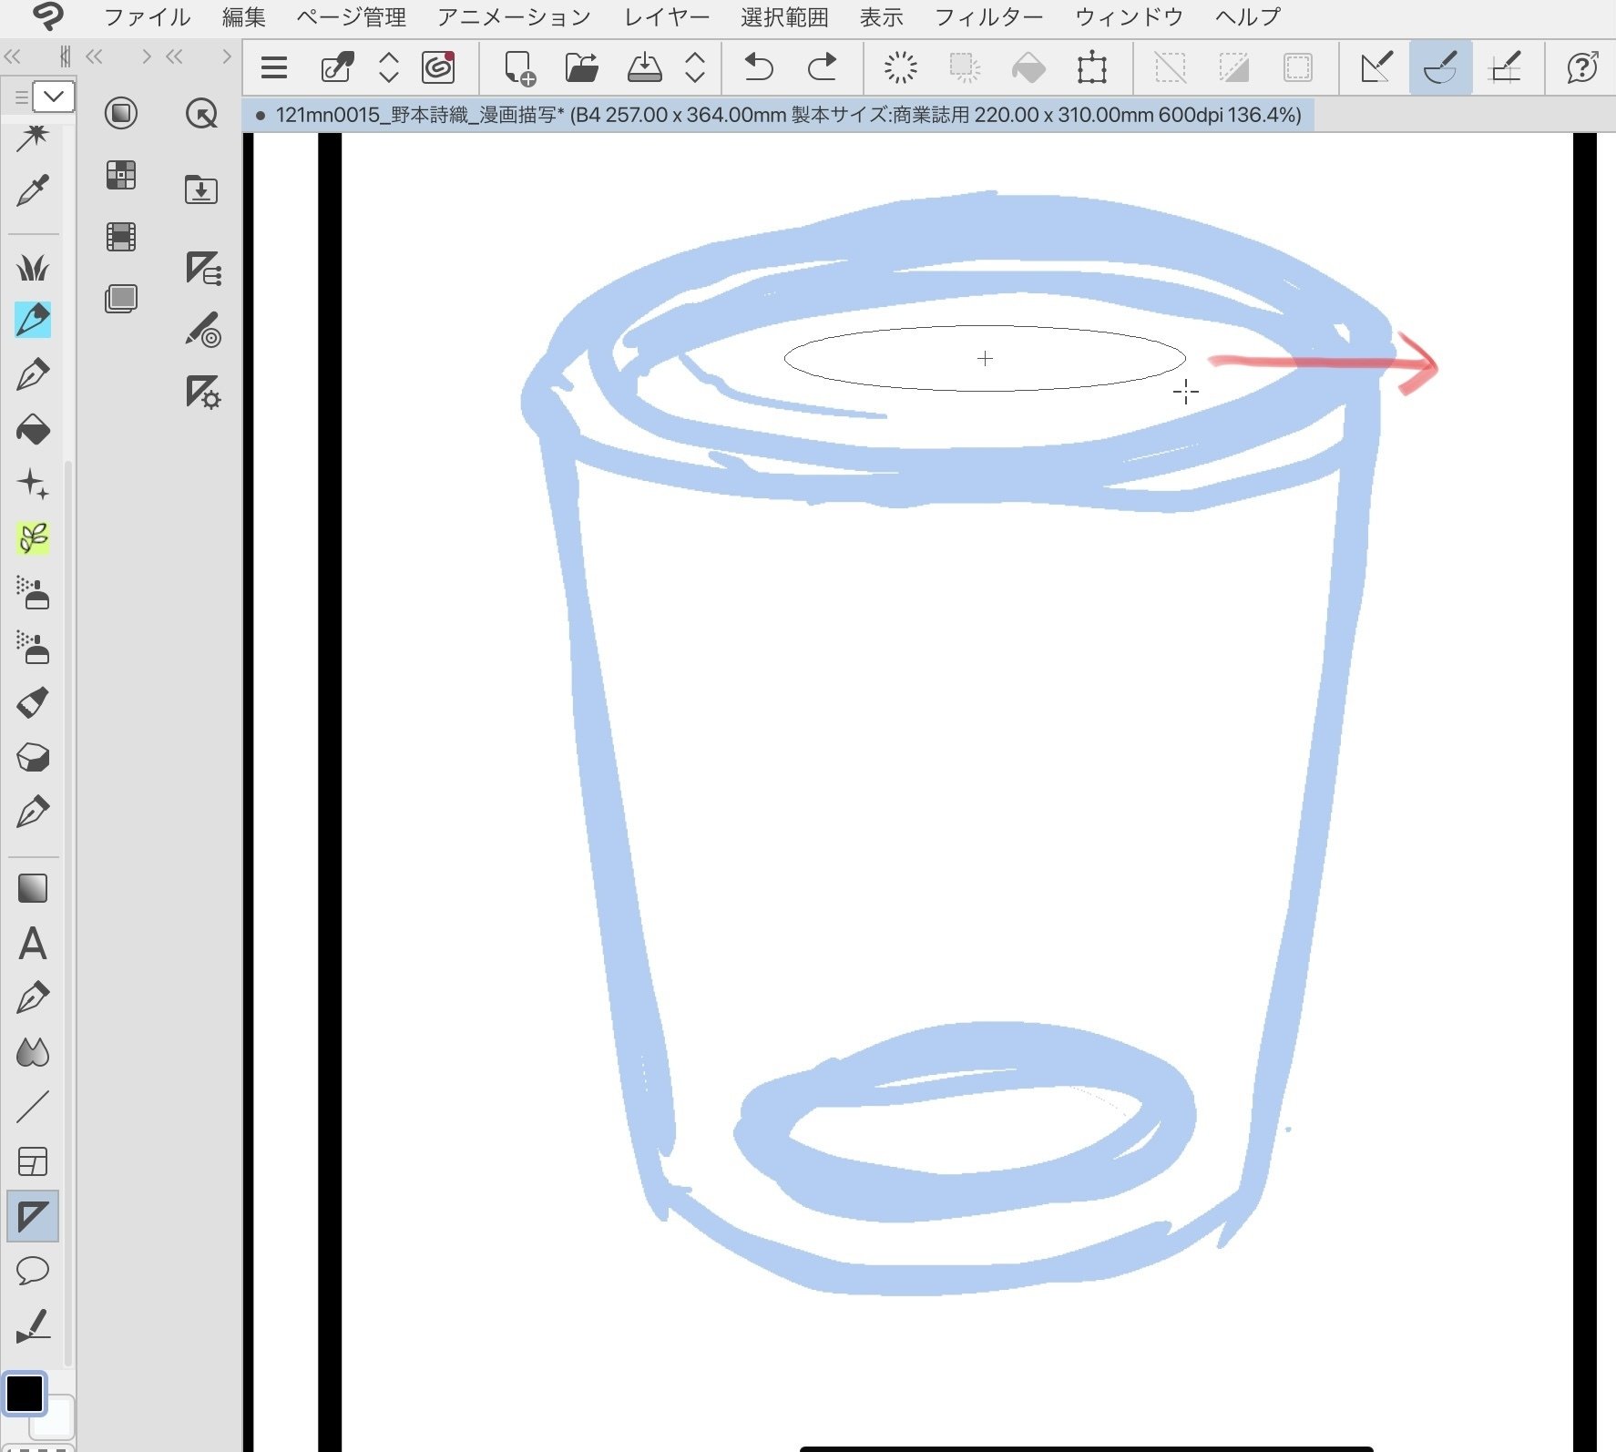
Task: Toggle snap to grid
Action: pyautogui.click(x=1504, y=67)
